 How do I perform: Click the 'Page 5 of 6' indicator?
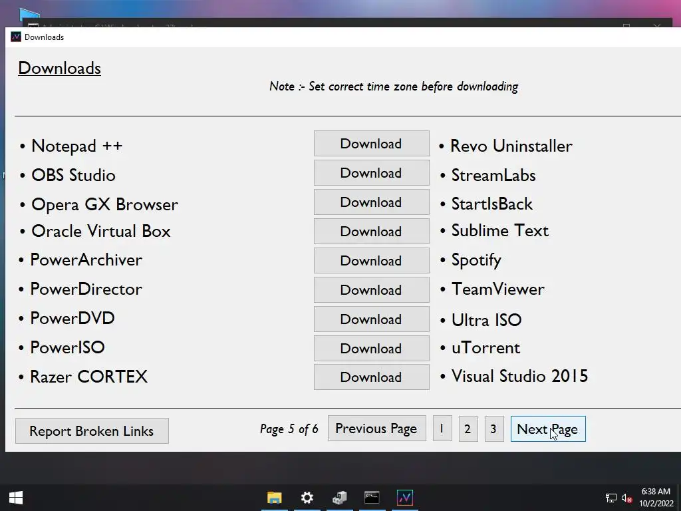click(289, 429)
